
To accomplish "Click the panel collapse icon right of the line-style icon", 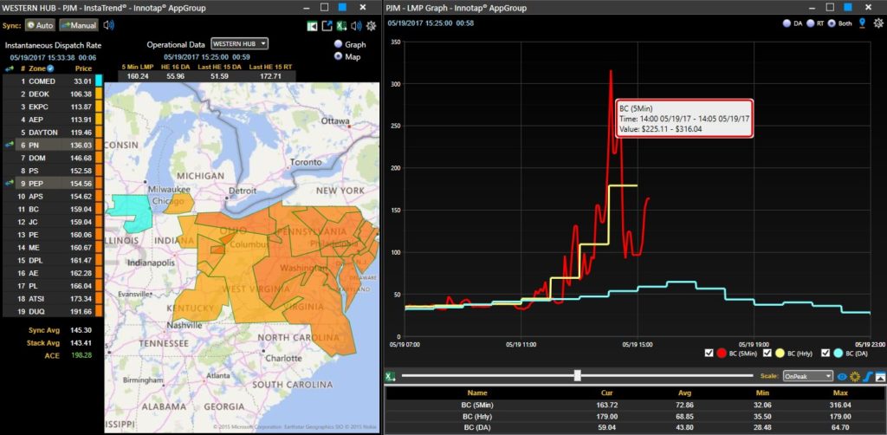I will [880, 377].
